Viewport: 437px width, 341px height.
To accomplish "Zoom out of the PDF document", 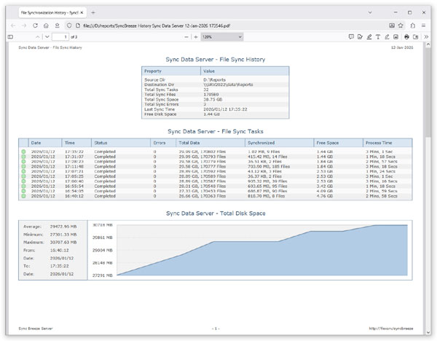I will (186, 37).
